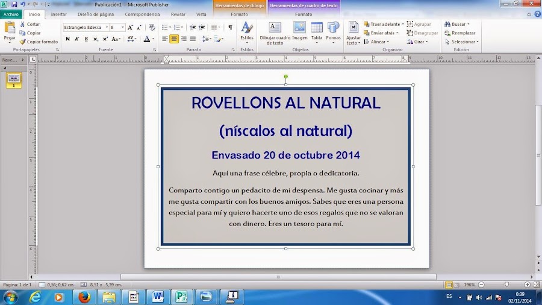Image resolution: width=542 pixels, height=305 pixels.
Task: Toggle italic (K) formatting
Action: [x=77, y=39]
